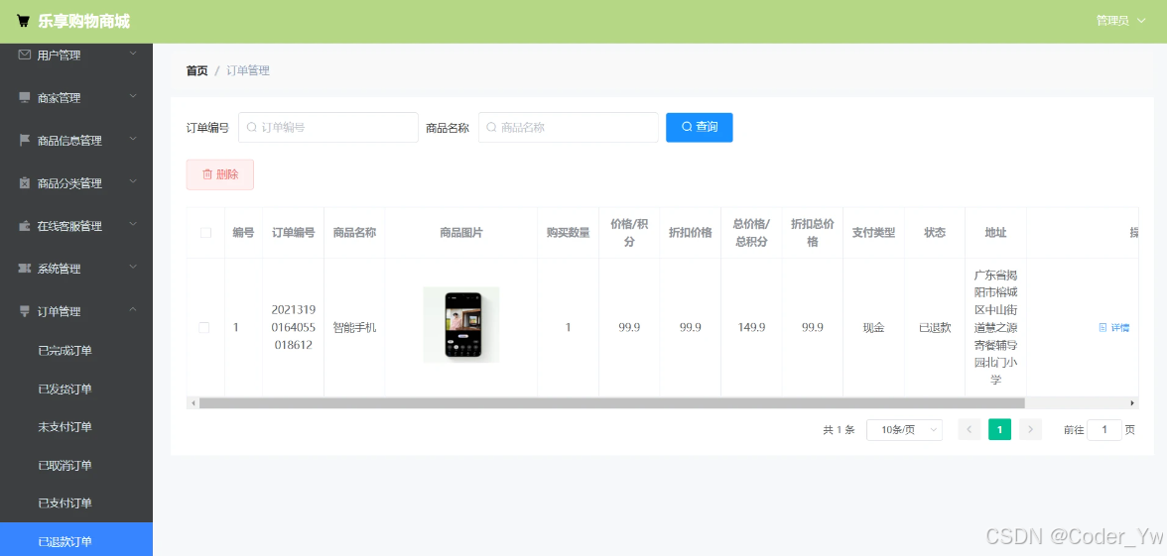Click the icon beside 订单管理 menu
The width and height of the screenshot is (1167, 556).
25,311
